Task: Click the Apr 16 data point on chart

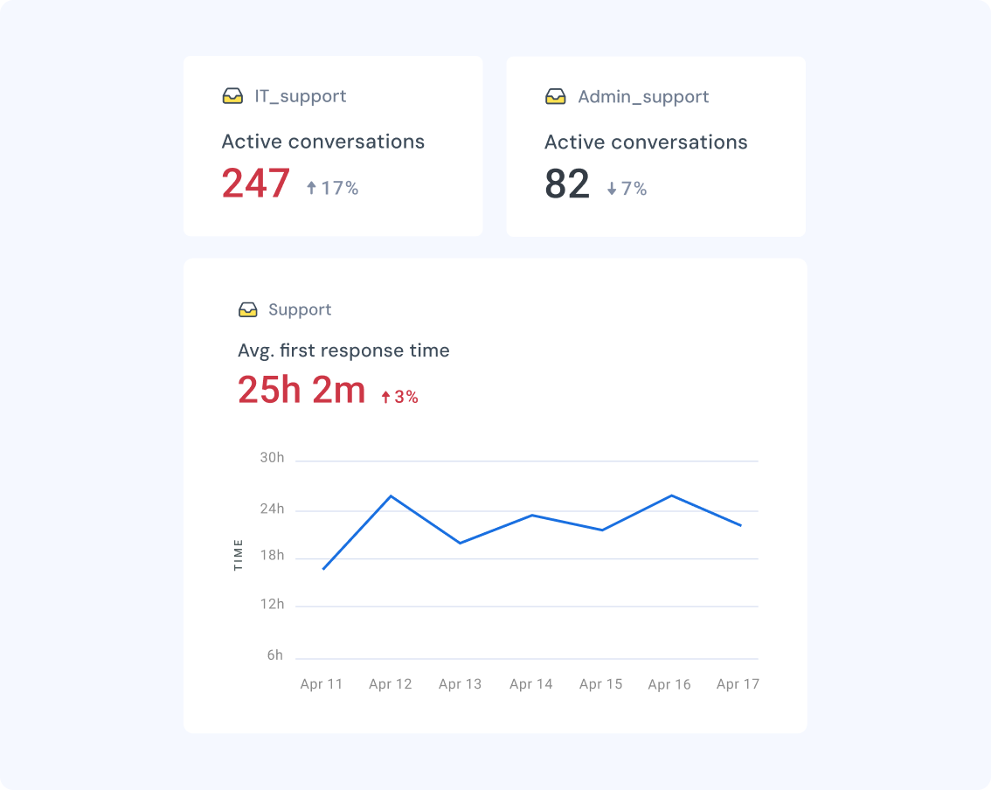Action: click(x=669, y=495)
